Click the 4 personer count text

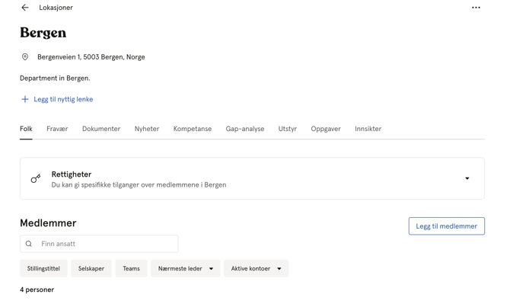pyautogui.click(x=37, y=290)
